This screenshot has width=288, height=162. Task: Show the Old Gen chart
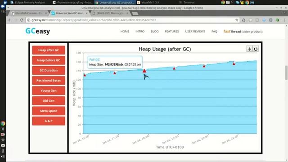[x=49, y=101]
